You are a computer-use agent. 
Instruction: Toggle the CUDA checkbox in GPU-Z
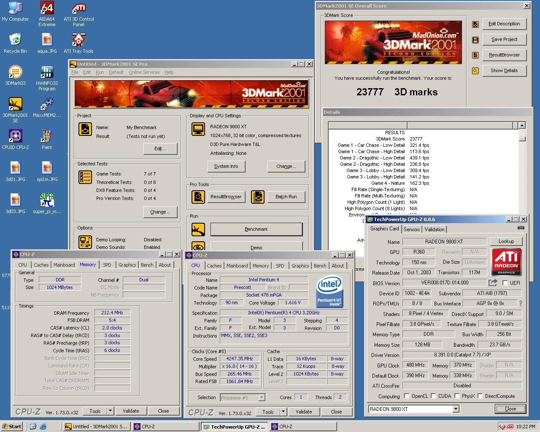[x=433, y=396]
